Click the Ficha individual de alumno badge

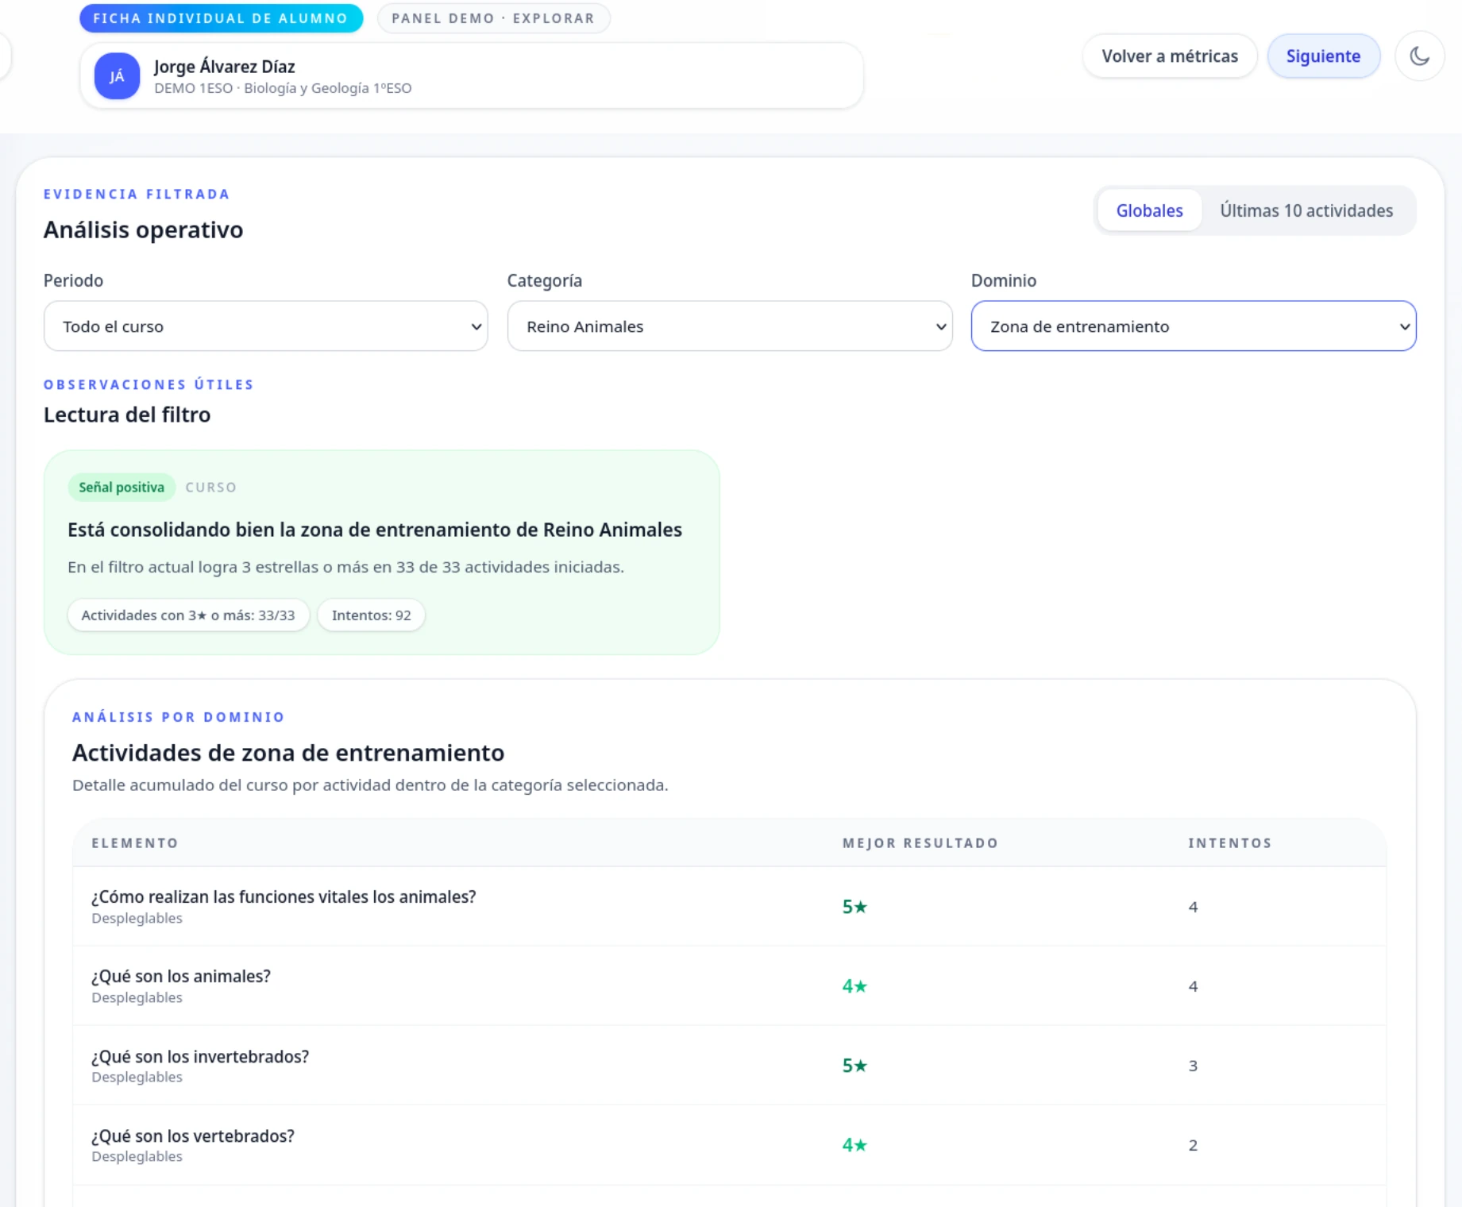[x=221, y=18]
